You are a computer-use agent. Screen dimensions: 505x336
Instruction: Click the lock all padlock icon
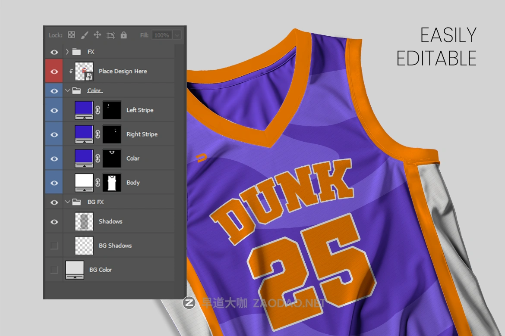123,35
